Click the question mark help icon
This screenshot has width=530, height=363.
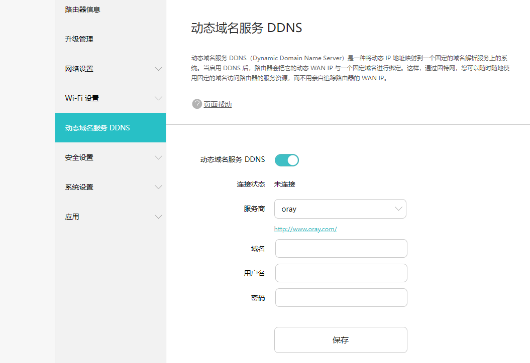click(x=196, y=104)
